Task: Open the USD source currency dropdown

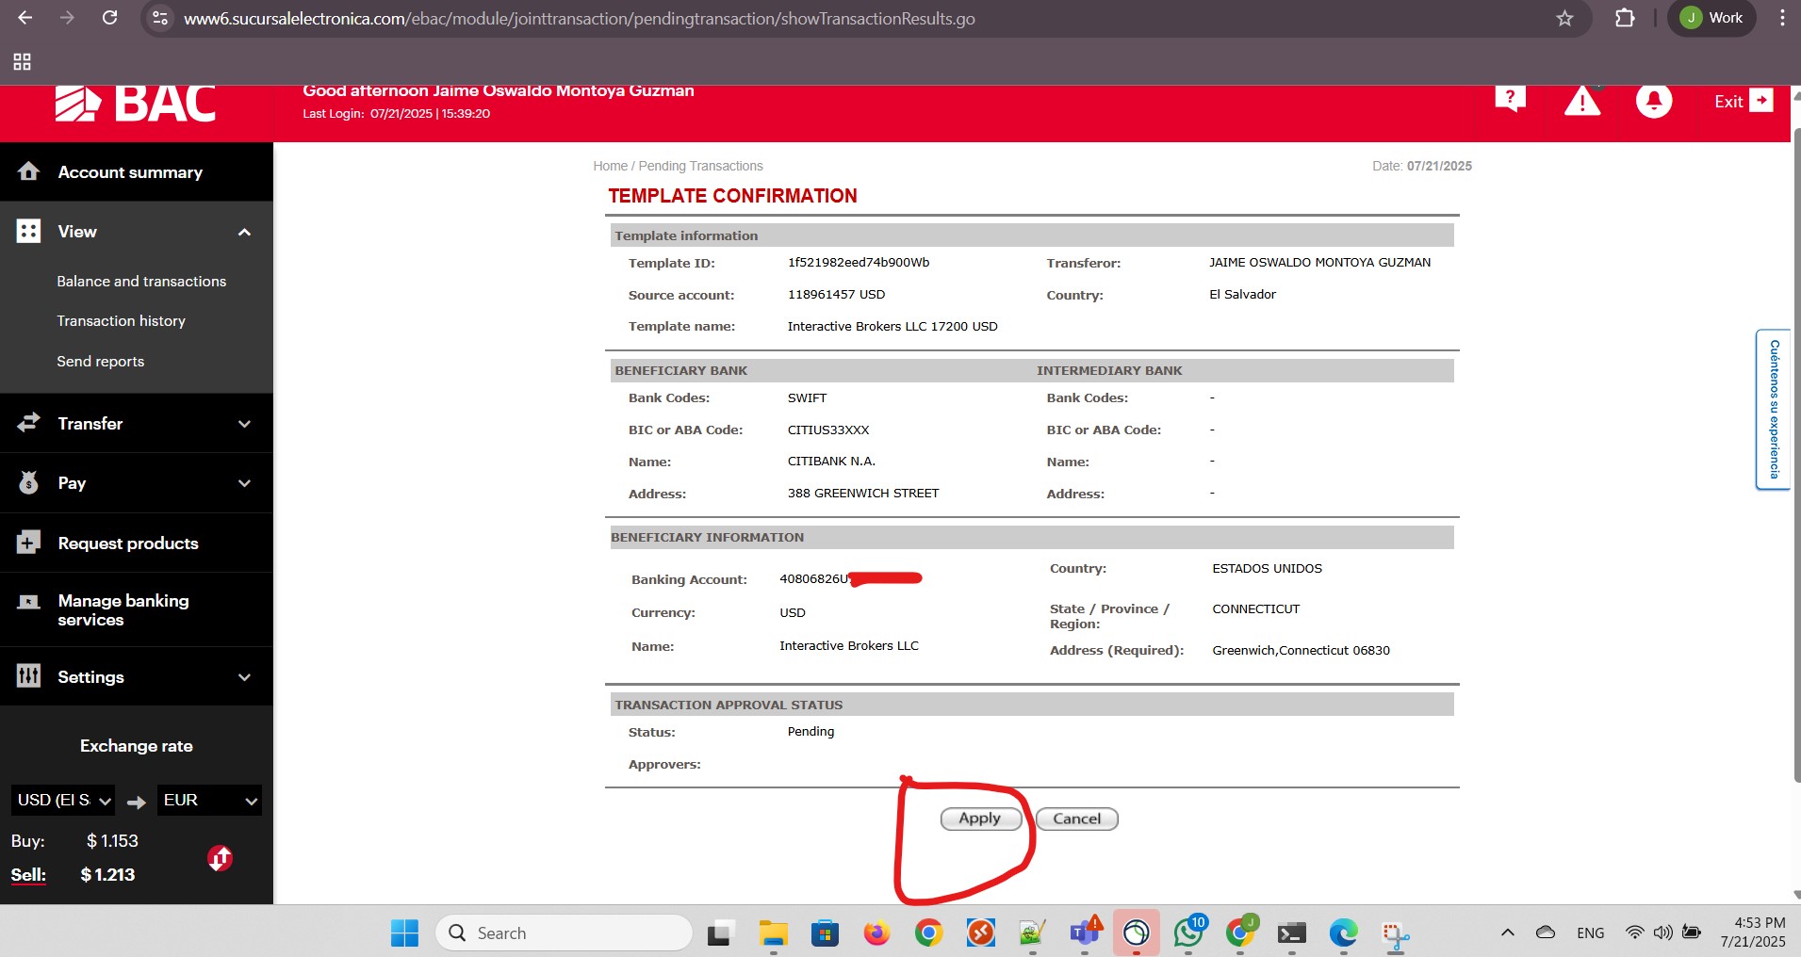Action: point(63,801)
